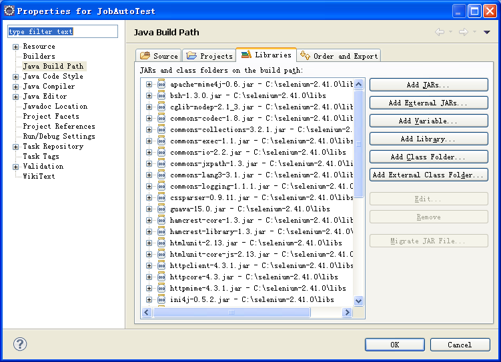
Task: Click the filter text input field
Action: pyautogui.click(x=63, y=31)
